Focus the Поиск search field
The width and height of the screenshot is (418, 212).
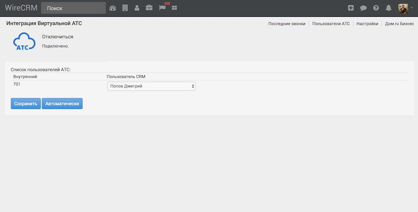tap(73, 8)
